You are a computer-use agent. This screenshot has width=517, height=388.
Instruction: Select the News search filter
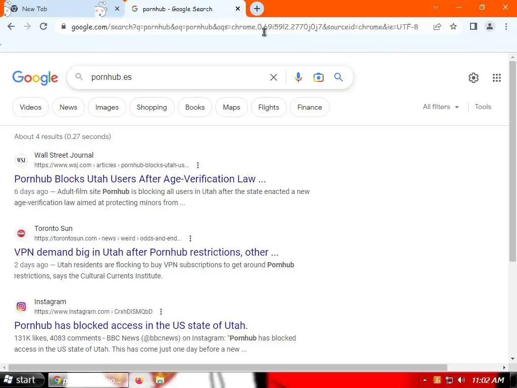point(68,107)
